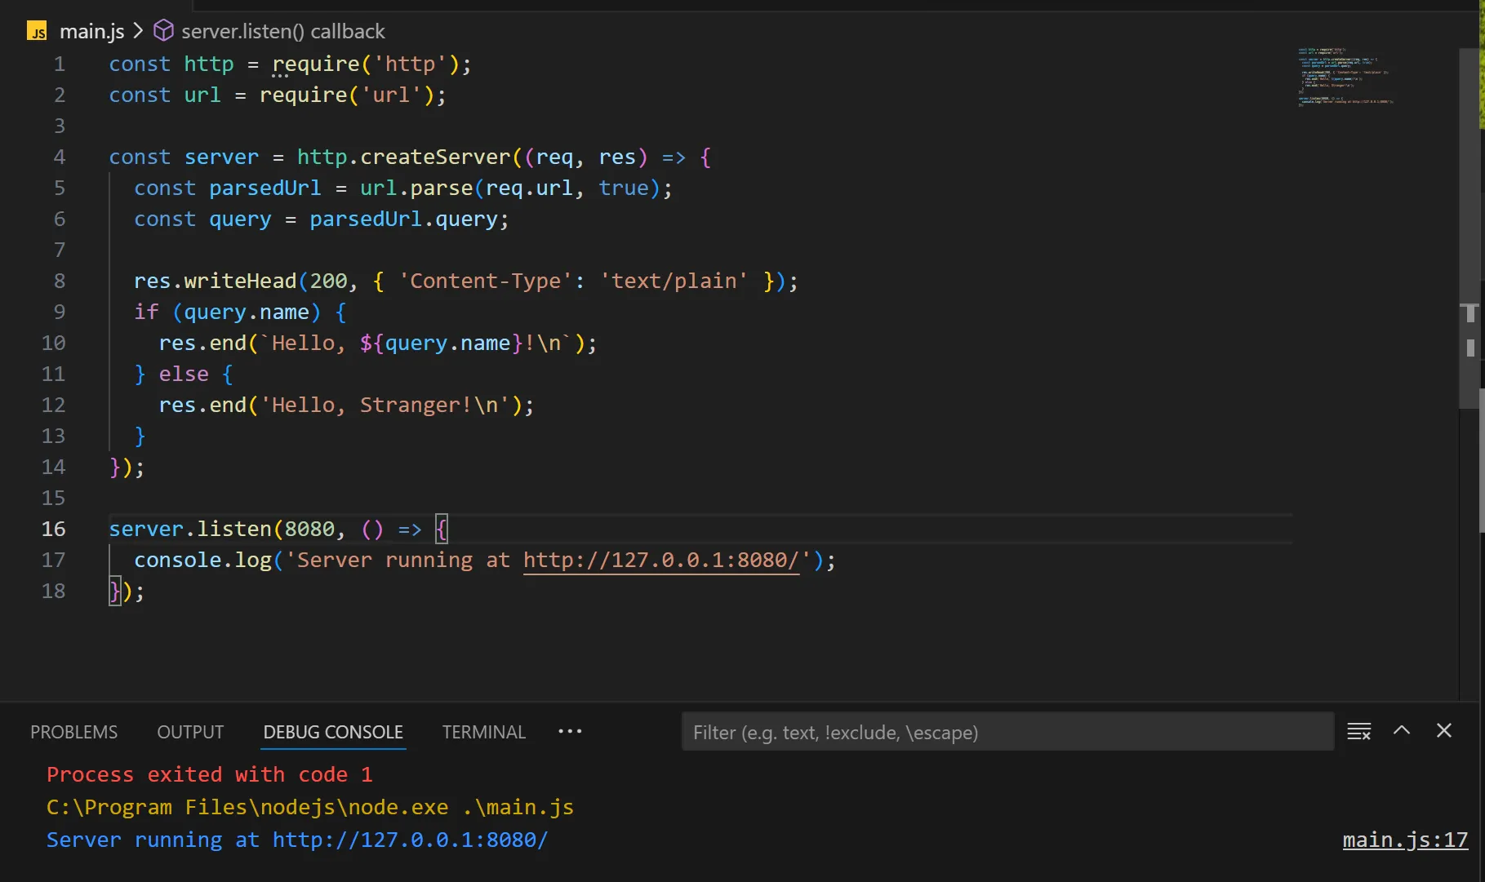Open the main.js:17 source link
Viewport: 1485px width, 882px height.
(x=1404, y=840)
